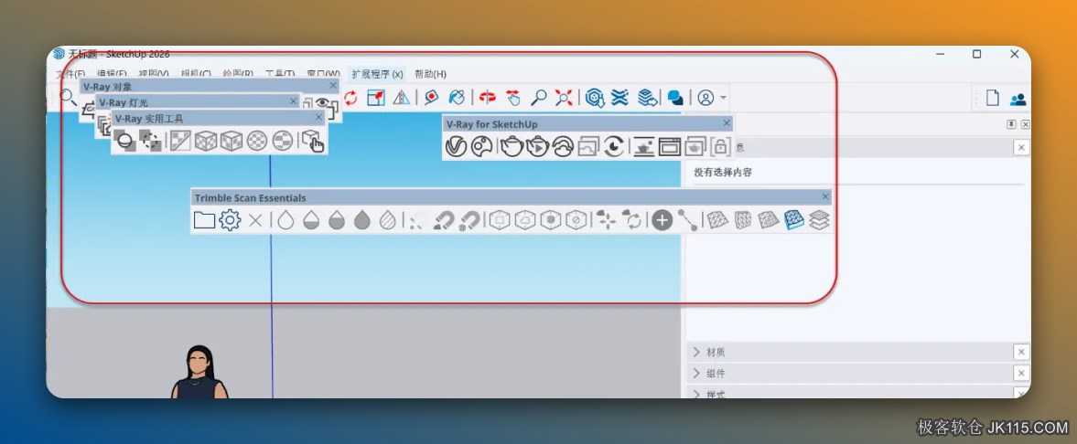Start V-Ray render with the teapot icon
The image size is (1077, 444).
(x=511, y=146)
